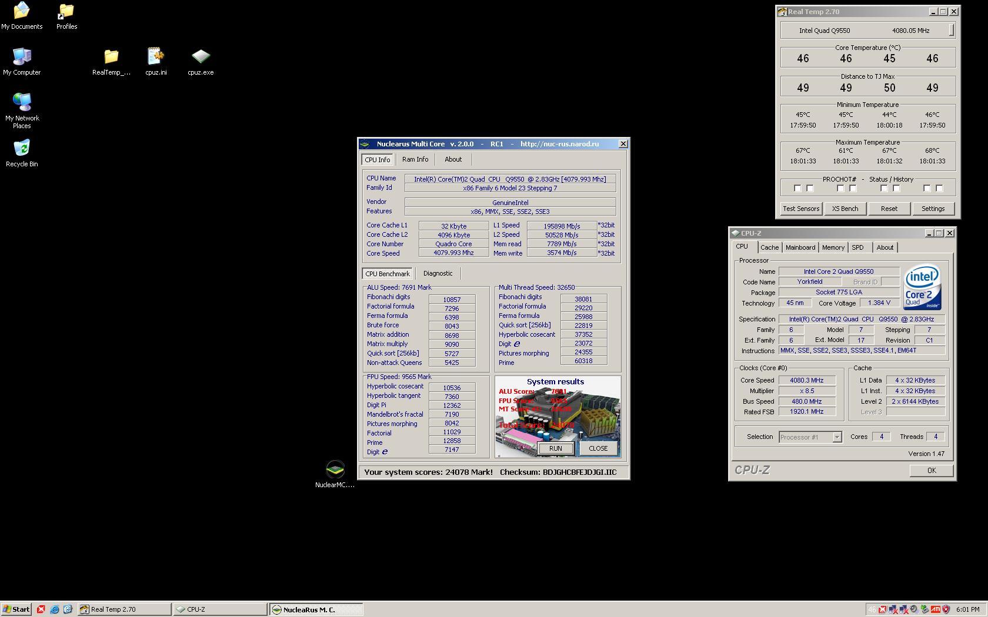This screenshot has width=988, height=617.
Task: Click the Checksum BDJGHCBFEJDJGI.IIC status text
Action: [558, 472]
